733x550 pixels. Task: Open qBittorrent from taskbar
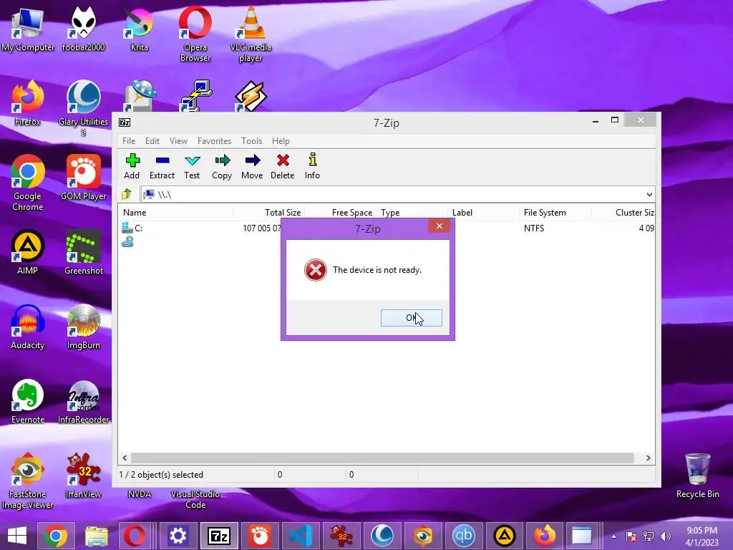(x=463, y=536)
